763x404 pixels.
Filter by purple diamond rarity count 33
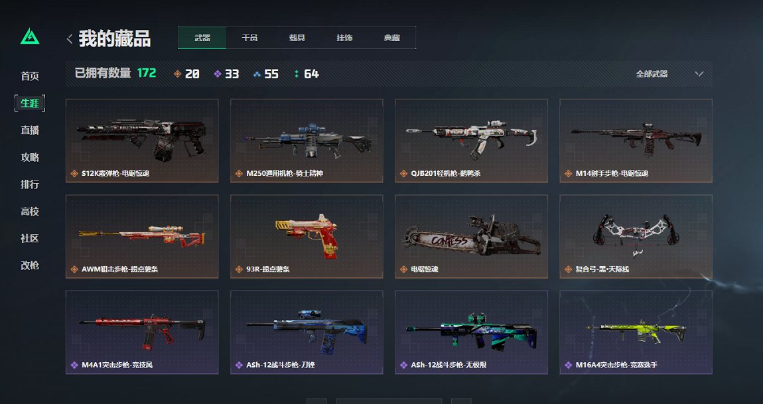pyautogui.click(x=227, y=74)
